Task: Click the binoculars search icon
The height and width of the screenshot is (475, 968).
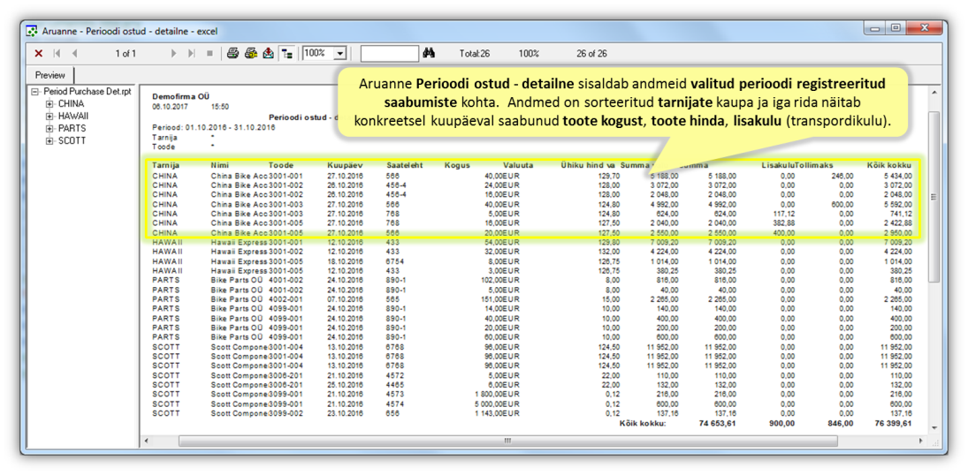Action: [429, 54]
